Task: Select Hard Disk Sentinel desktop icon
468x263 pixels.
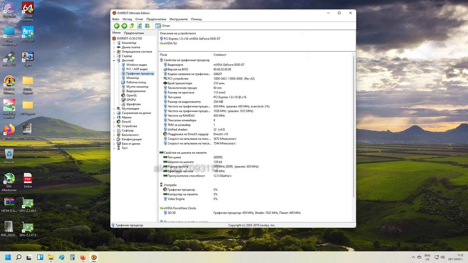Action: point(9,109)
